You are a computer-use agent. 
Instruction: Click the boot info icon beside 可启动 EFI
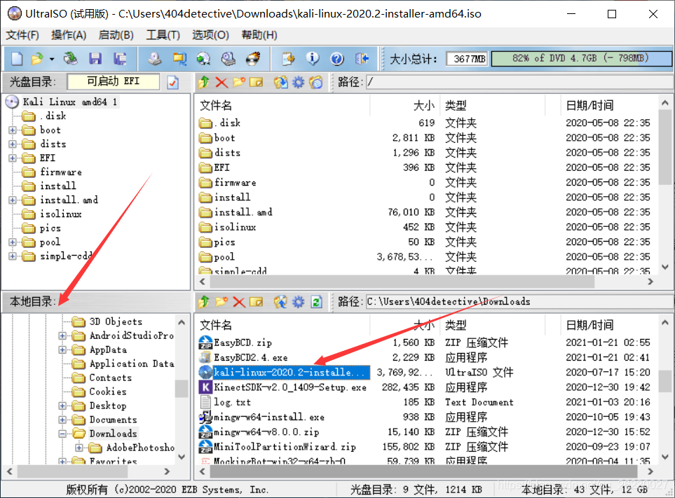coord(173,82)
